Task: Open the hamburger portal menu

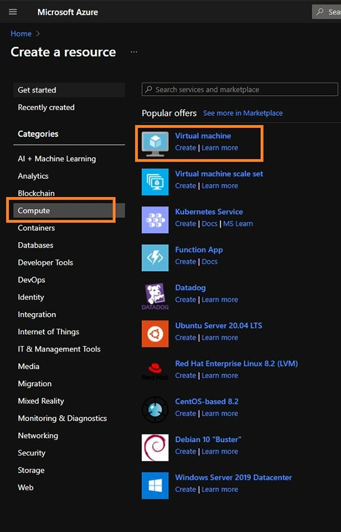Action: click(x=13, y=12)
